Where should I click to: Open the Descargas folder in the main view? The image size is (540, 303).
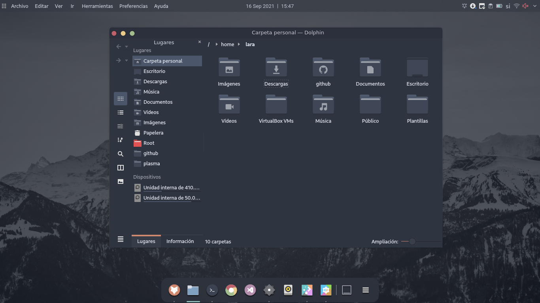point(276,67)
